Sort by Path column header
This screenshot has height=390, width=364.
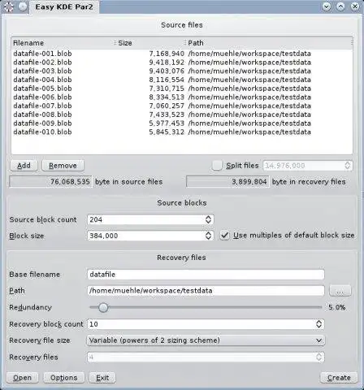[x=269, y=43]
